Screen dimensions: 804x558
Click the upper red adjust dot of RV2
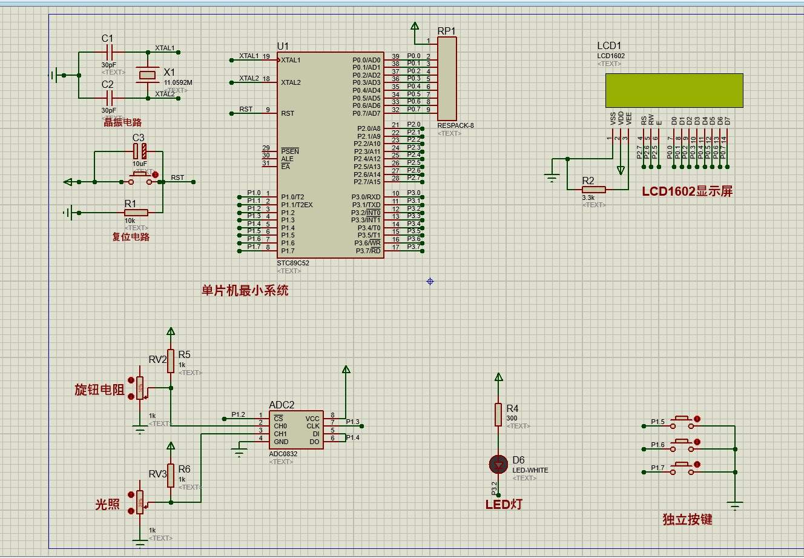pos(131,379)
